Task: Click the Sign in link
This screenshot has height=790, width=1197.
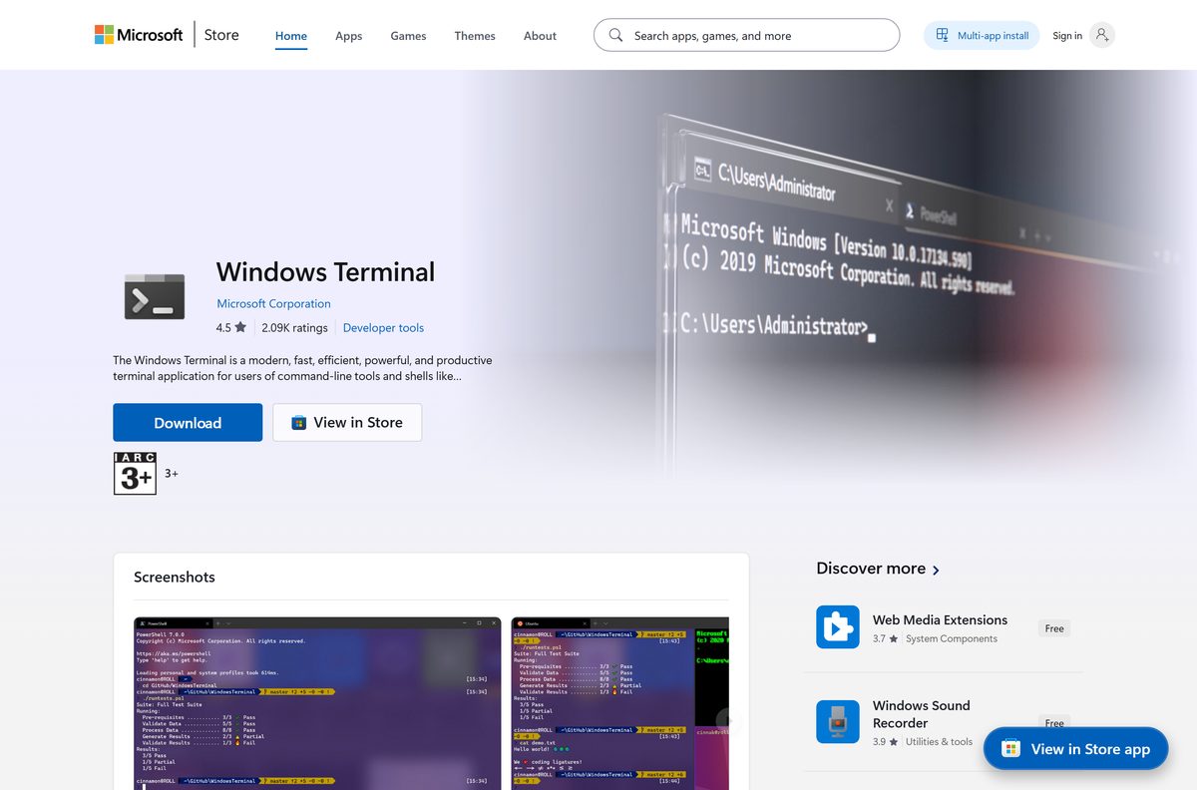Action: [1066, 36]
